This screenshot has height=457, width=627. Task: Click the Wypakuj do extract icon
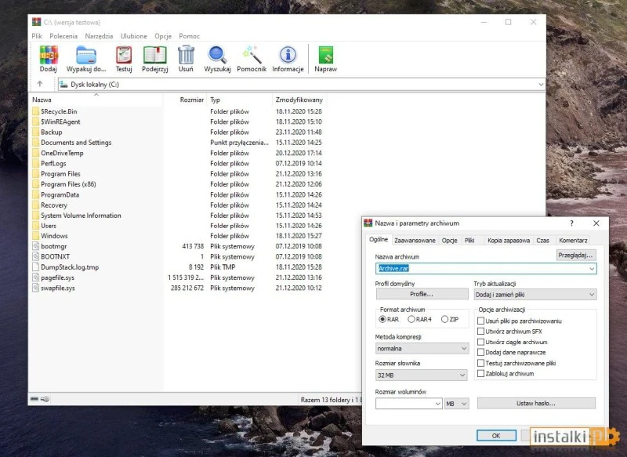[86, 56]
